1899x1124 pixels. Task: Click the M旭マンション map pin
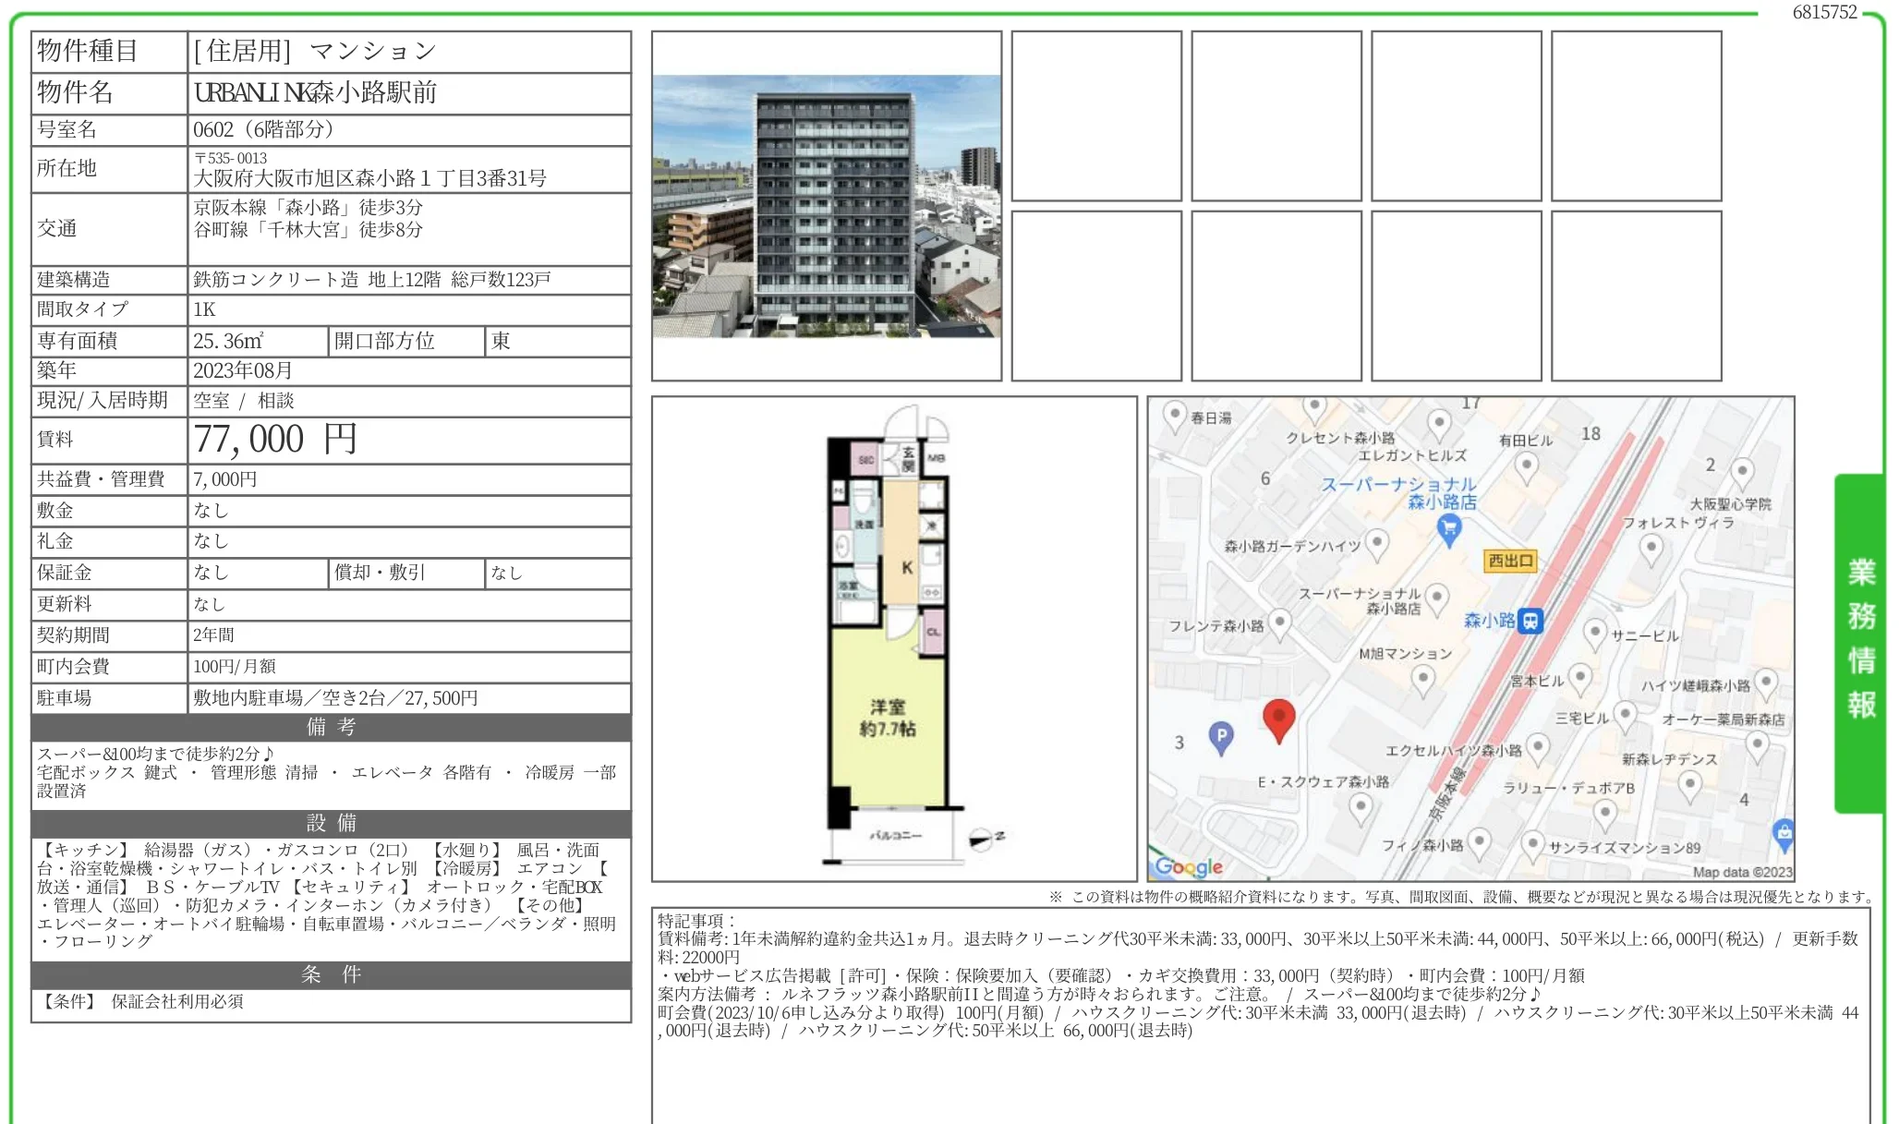tap(1421, 675)
